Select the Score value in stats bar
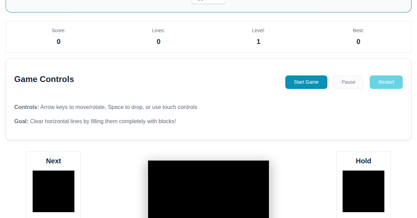This screenshot has width=417, height=218. coord(59,42)
